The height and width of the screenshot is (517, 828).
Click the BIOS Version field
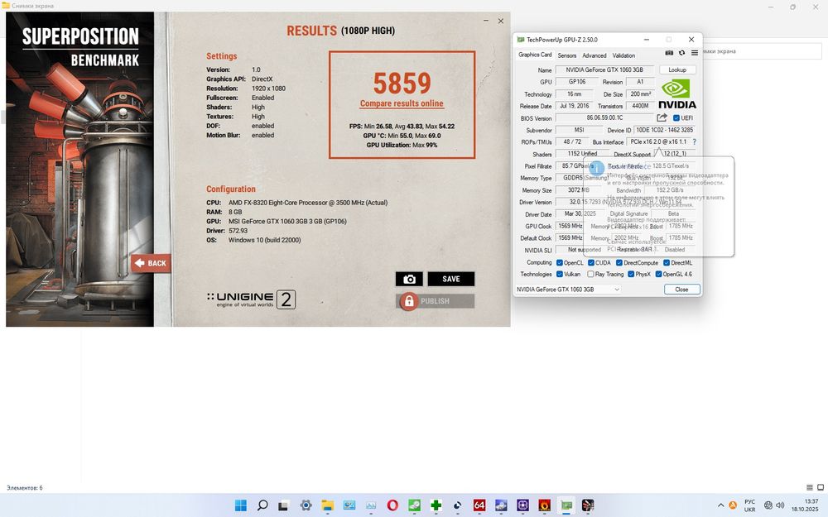pos(604,118)
